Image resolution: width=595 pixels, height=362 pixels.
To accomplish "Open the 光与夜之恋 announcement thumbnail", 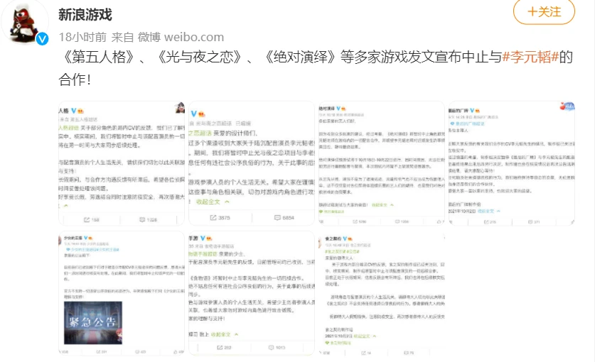I will [252, 163].
